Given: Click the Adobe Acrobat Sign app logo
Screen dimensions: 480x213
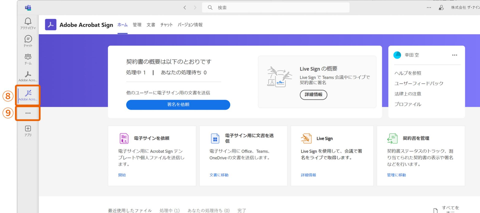Looking at the screenshot, I should point(50,25).
